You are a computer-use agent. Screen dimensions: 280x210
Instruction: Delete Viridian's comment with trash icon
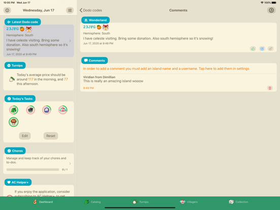click(x=270, y=88)
